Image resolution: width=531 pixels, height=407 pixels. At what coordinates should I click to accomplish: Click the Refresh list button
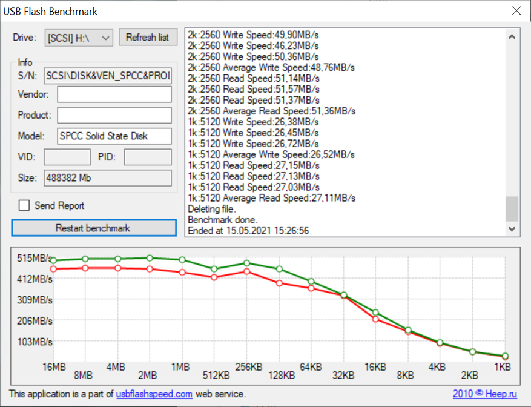click(147, 38)
